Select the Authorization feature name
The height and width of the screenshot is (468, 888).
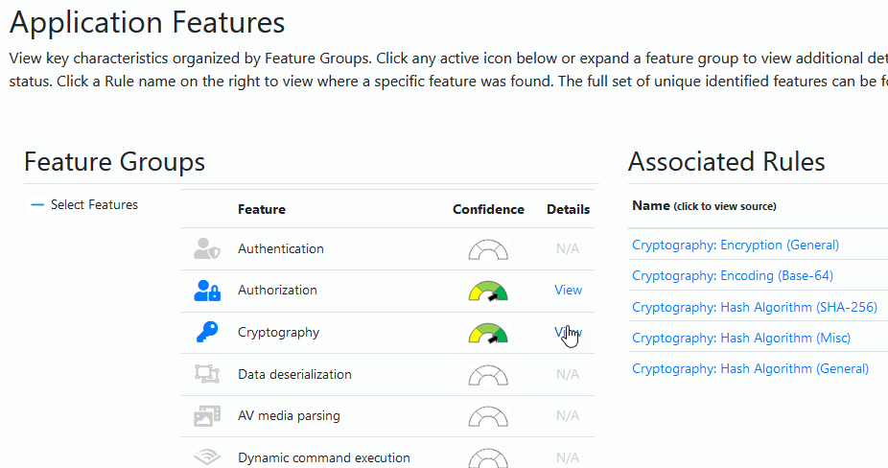click(x=277, y=291)
